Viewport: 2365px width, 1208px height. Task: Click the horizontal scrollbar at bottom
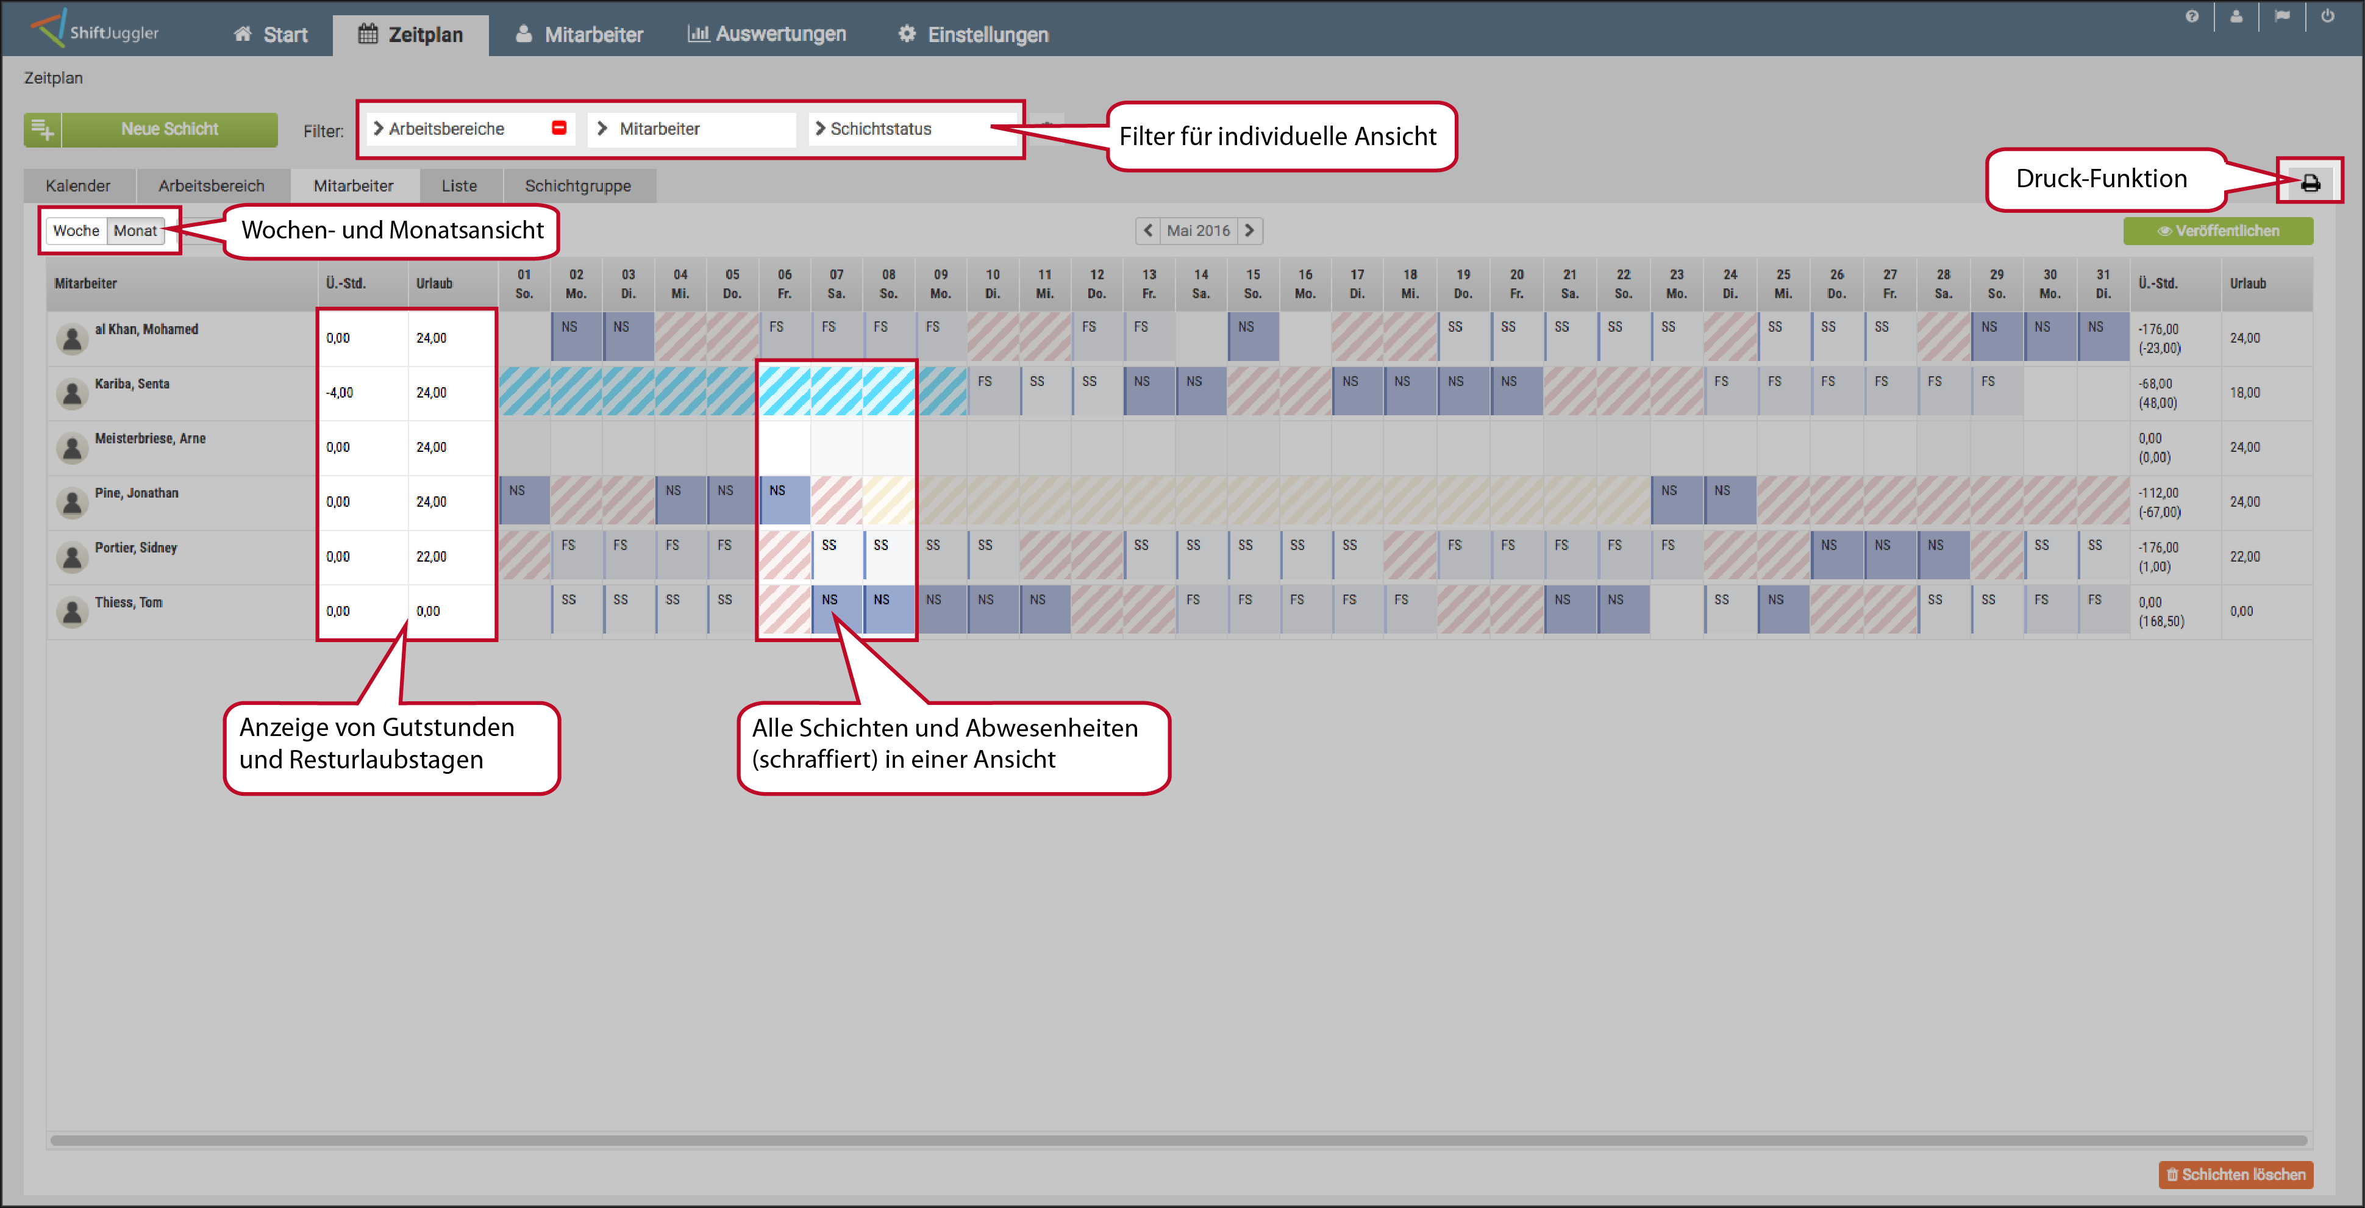click(x=1179, y=1140)
